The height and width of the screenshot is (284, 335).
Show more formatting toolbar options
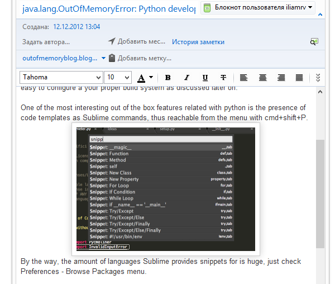[318, 78]
